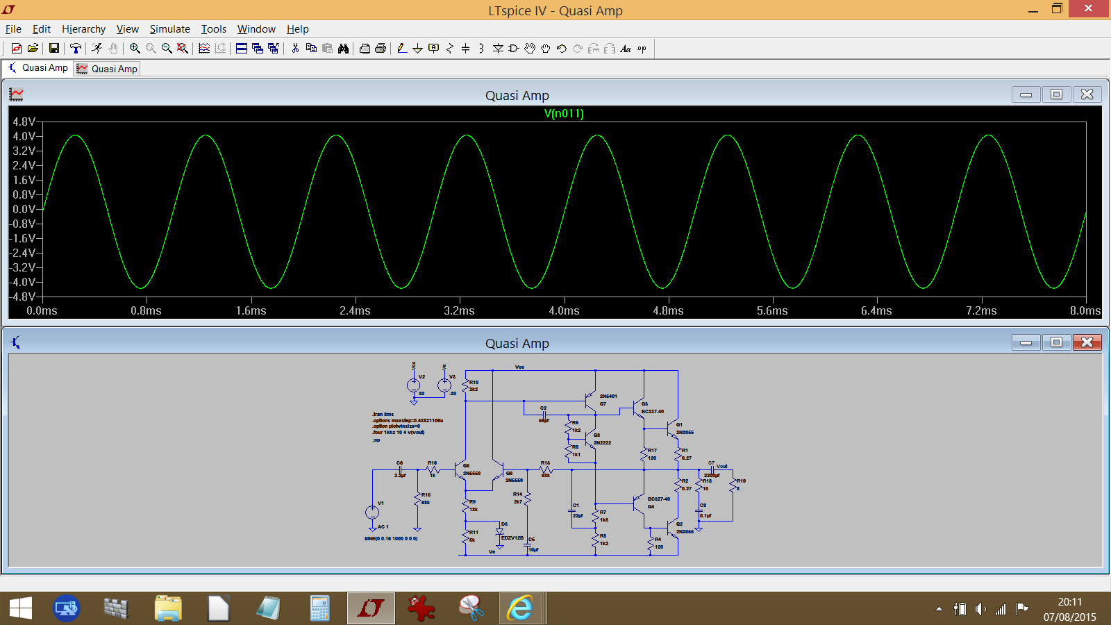Click the Copy icon
The image size is (1111, 625).
point(311,48)
